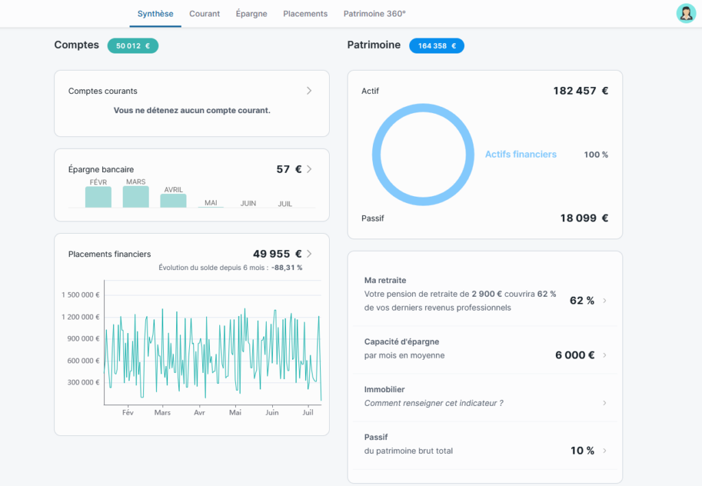702x486 pixels.
Task: Click the Synthèse tab
Action: pos(155,14)
